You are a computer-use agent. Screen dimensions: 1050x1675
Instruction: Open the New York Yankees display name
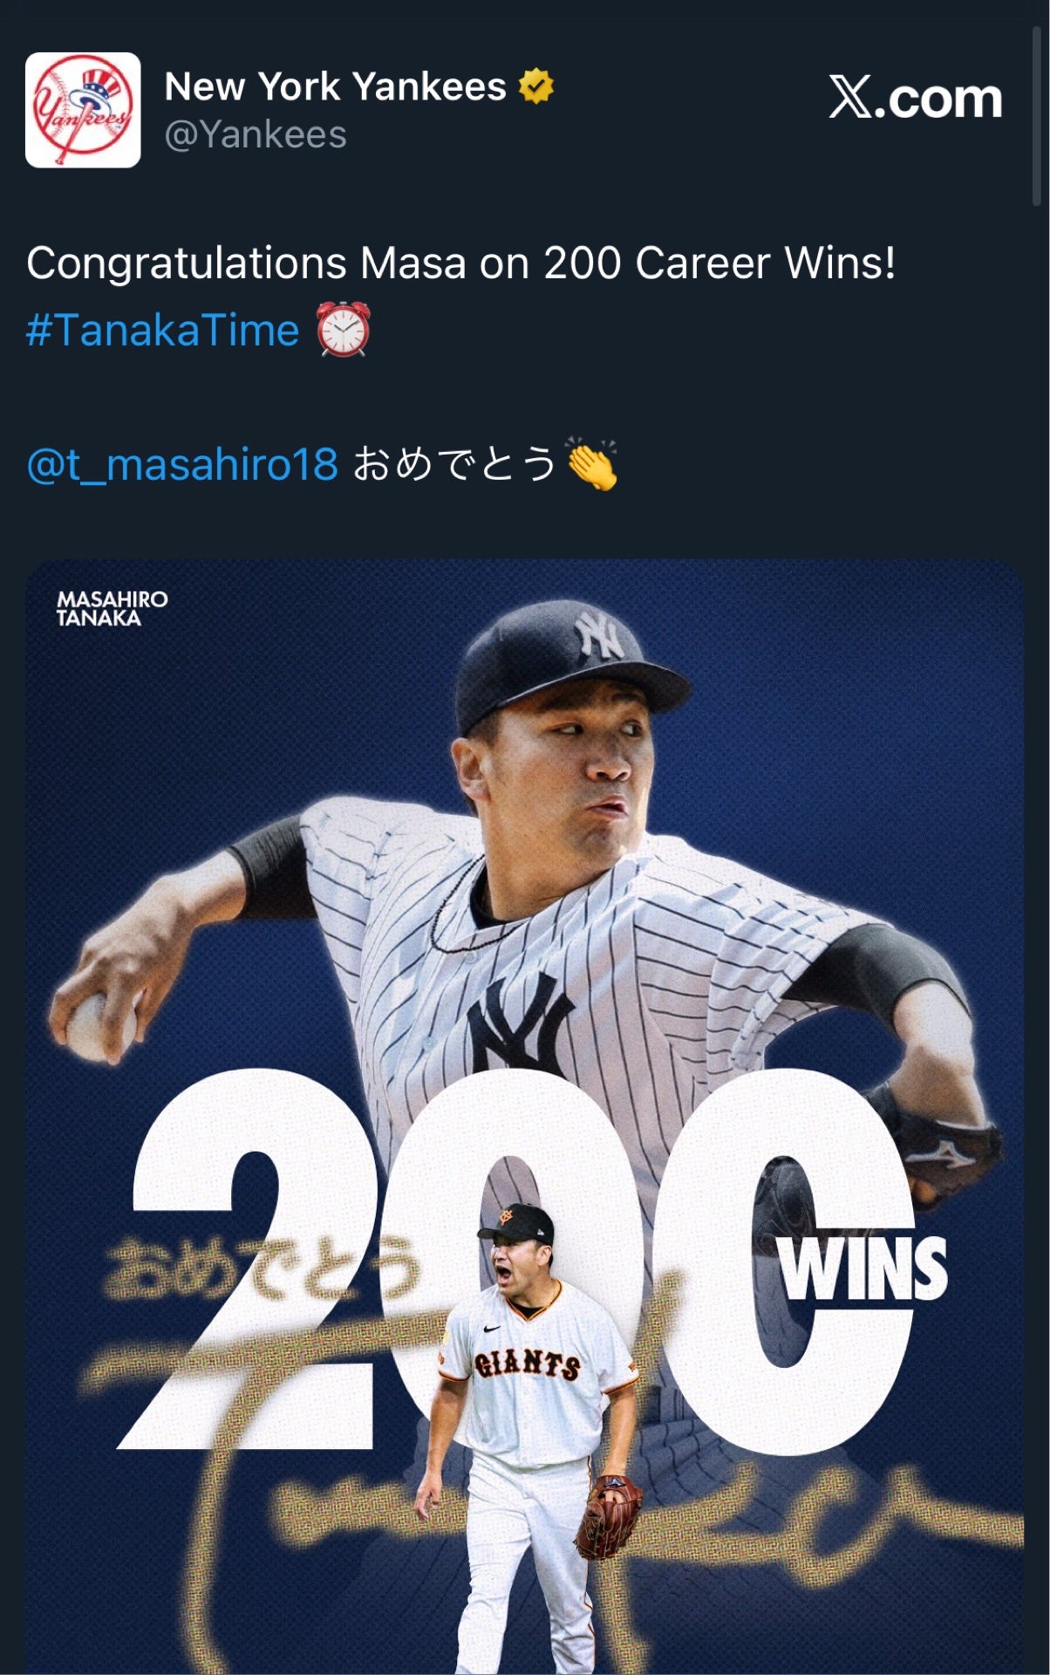point(335,86)
